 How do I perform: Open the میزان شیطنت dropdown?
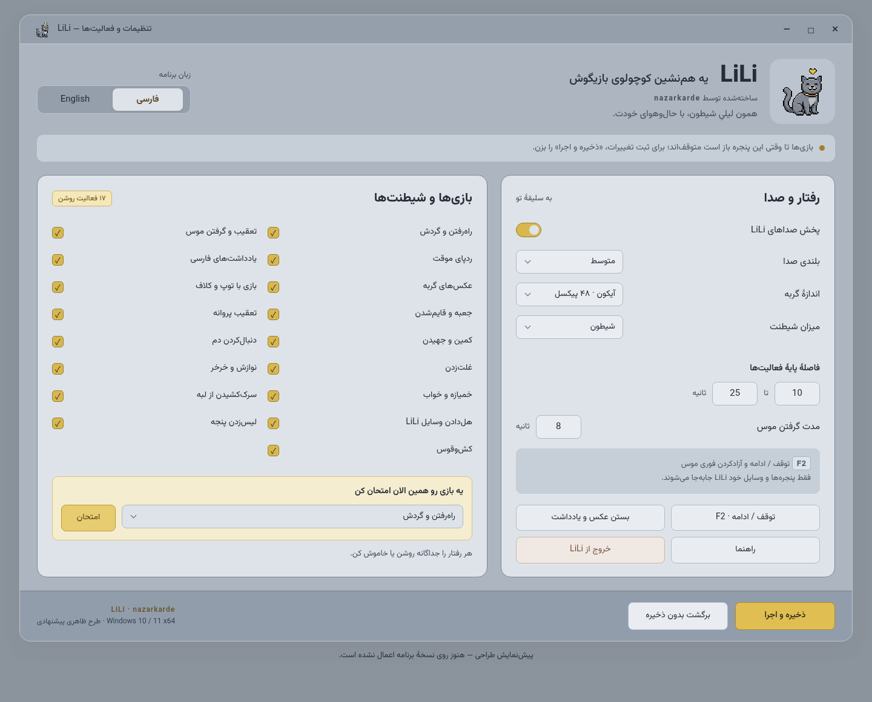click(569, 327)
